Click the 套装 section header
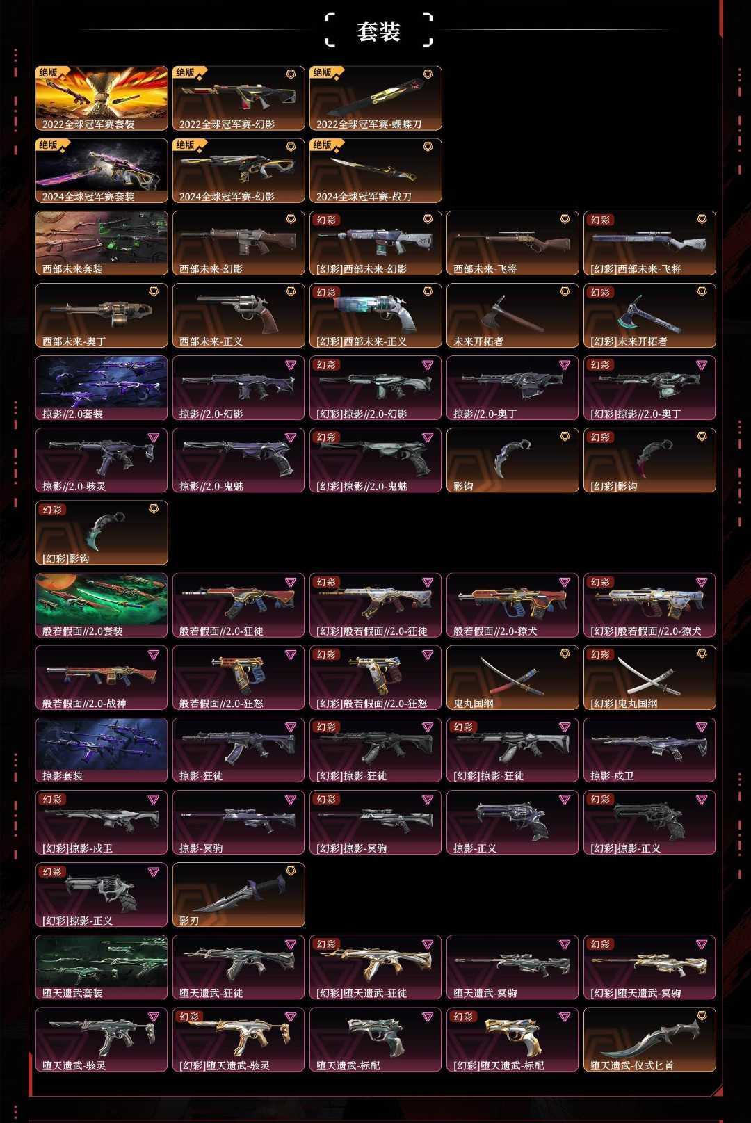Viewport: 751px width, 1123px height. (378, 31)
